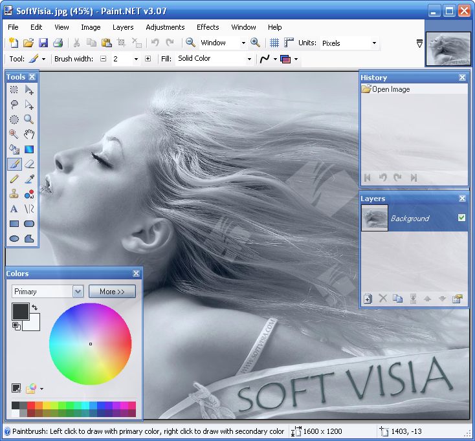Click the Zoom In magnifier icon
Screen dimensions: 475x441
click(255, 43)
